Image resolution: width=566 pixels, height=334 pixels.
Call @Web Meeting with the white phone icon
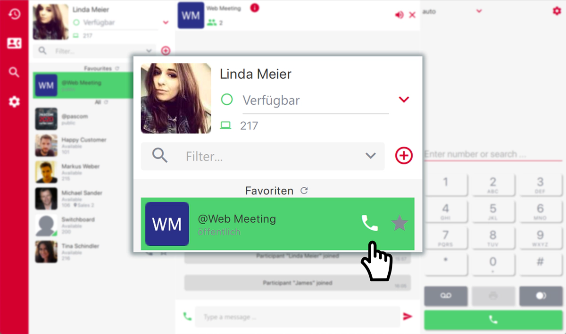point(370,223)
